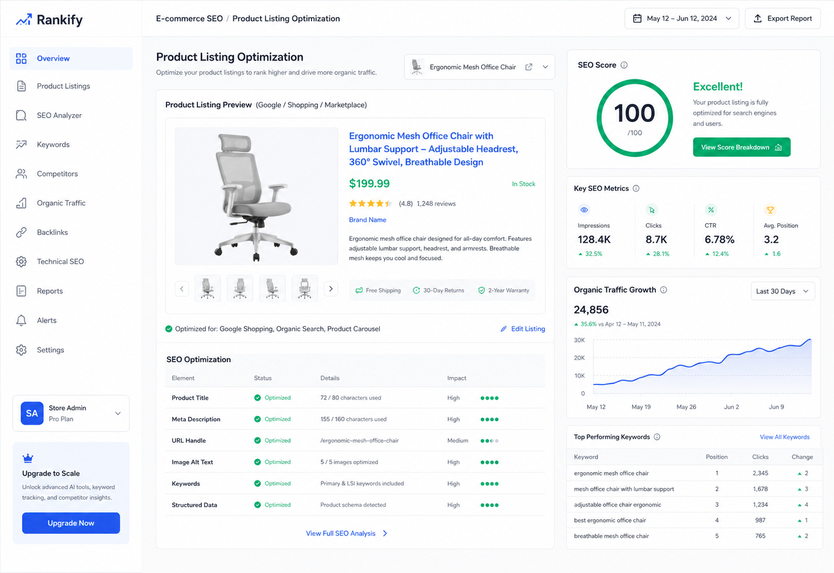
Task: Open product in new tab via external-link icon
Action: (529, 67)
